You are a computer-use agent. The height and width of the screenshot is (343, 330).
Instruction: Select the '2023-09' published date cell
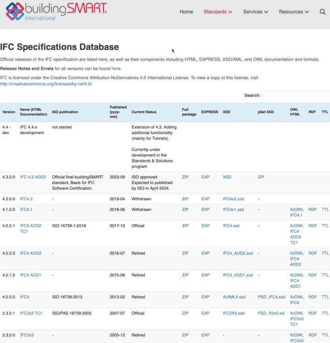tap(117, 177)
